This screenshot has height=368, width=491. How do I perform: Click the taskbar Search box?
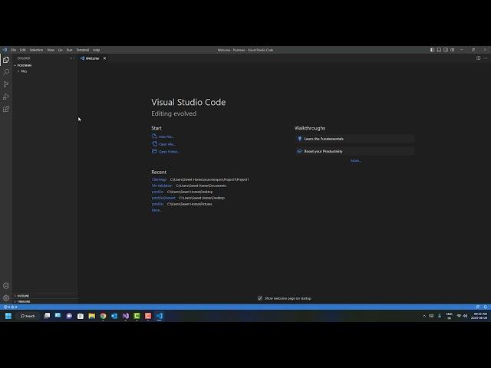coord(28,316)
